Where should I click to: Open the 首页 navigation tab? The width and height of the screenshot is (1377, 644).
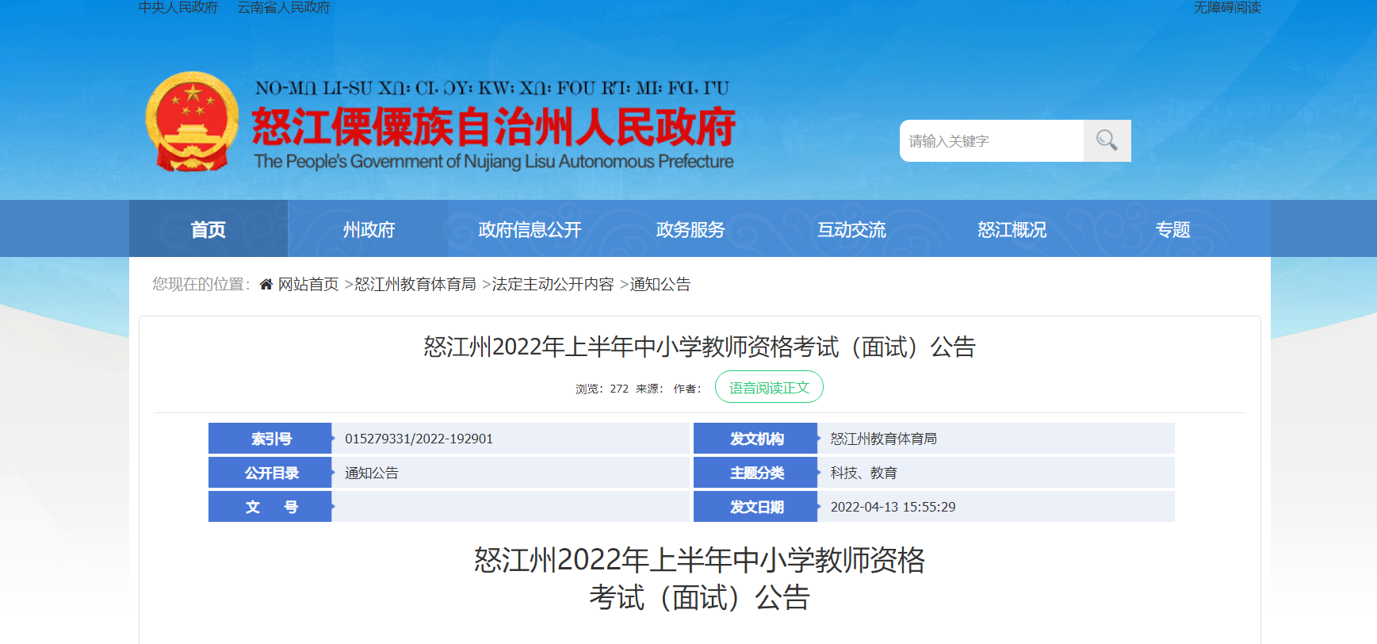point(208,229)
